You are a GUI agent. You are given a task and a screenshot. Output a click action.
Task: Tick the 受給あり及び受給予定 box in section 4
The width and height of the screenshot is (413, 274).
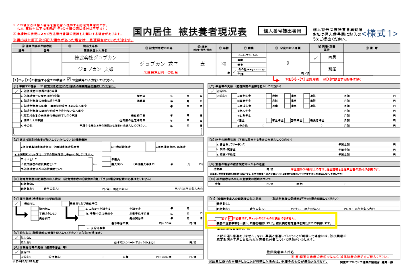65,204
